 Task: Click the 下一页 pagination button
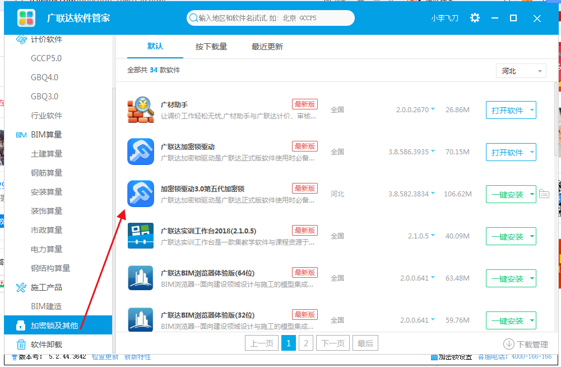tap(333, 343)
